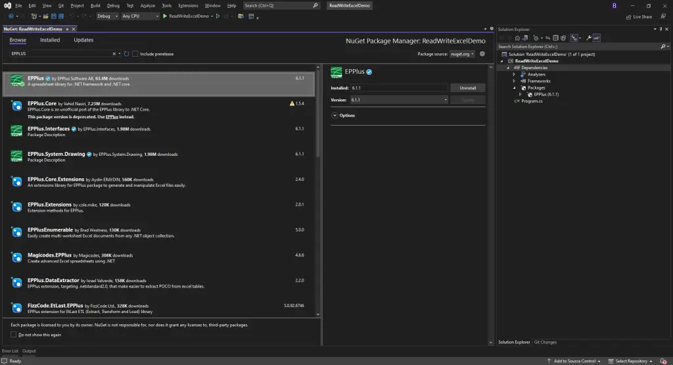Pin the NuGet document tab

(67, 29)
